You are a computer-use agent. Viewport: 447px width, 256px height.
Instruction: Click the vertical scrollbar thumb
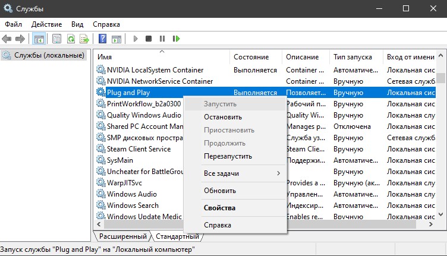440,78
